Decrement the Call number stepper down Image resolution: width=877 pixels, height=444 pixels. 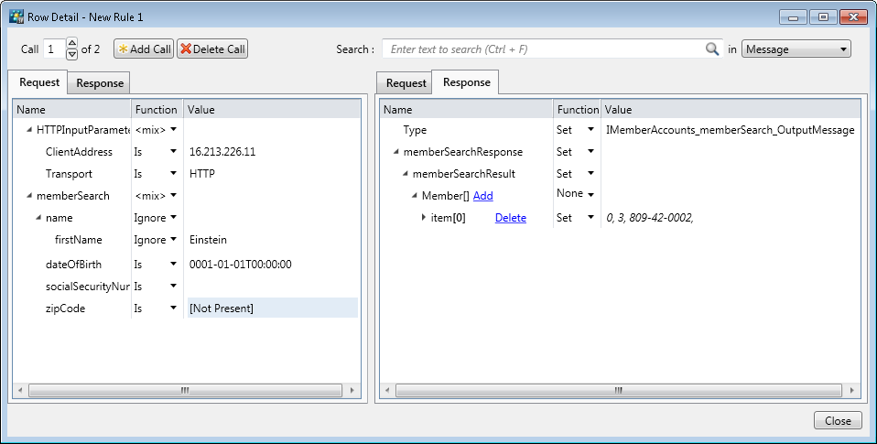[x=72, y=55]
